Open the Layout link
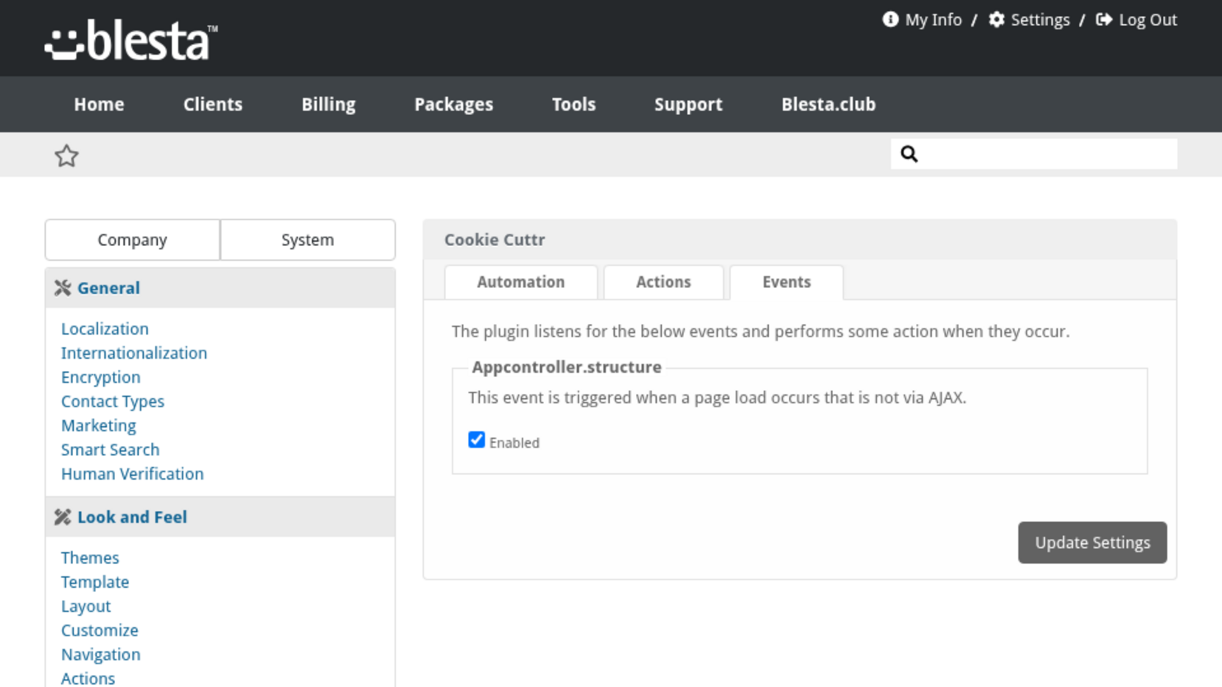Viewport: 1222px width, 687px height. pos(86,606)
